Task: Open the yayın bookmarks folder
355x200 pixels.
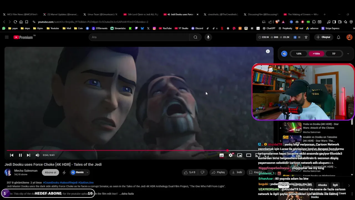Action: [13, 28]
